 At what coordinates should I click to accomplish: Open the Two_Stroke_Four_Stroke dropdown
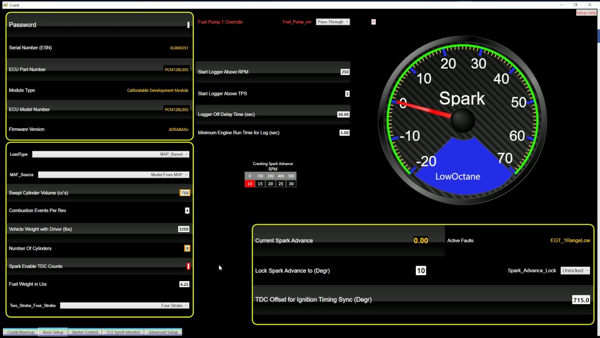(125, 306)
